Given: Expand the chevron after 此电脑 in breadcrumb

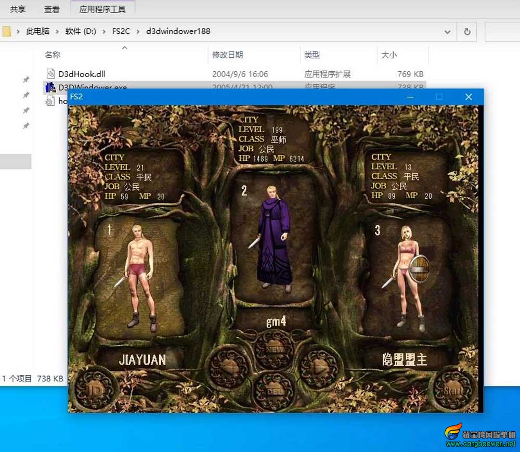Looking at the screenshot, I should [x=57, y=32].
